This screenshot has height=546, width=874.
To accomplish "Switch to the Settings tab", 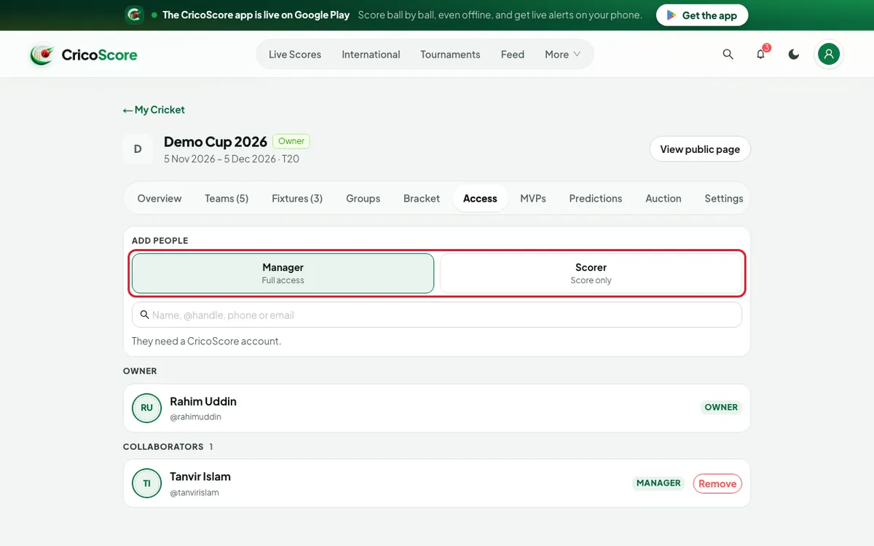I will click(724, 198).
